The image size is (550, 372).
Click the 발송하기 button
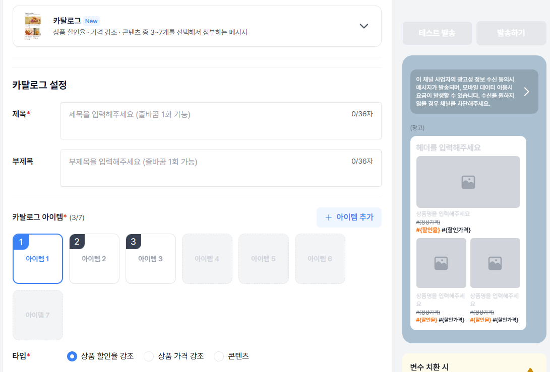point(511,33)
